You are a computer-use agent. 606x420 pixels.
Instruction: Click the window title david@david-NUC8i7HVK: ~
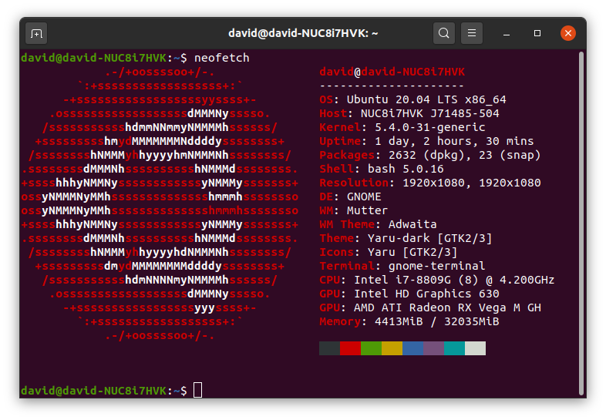[x=303, y=33]
